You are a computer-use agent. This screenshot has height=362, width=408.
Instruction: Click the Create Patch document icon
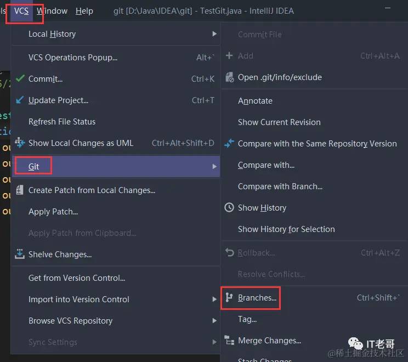[x=20, y=190]
